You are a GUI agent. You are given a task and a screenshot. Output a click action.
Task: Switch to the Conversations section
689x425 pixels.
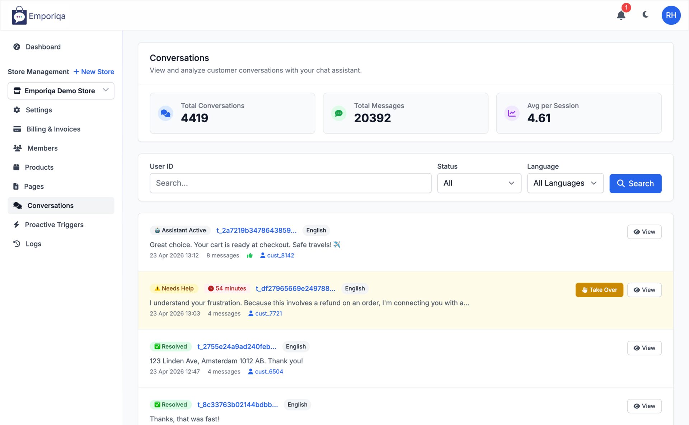pos(50,205)
